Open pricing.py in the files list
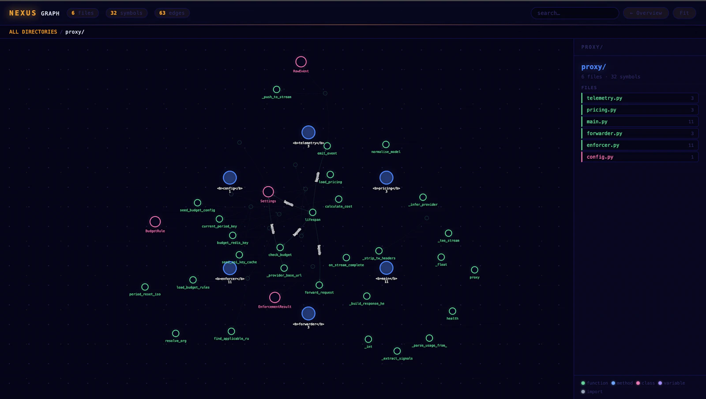Screen dimensions: 706x399 click(640, 110)
